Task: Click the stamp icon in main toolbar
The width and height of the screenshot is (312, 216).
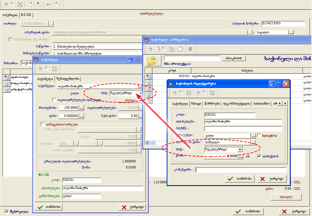Action: tap(39, 4)
